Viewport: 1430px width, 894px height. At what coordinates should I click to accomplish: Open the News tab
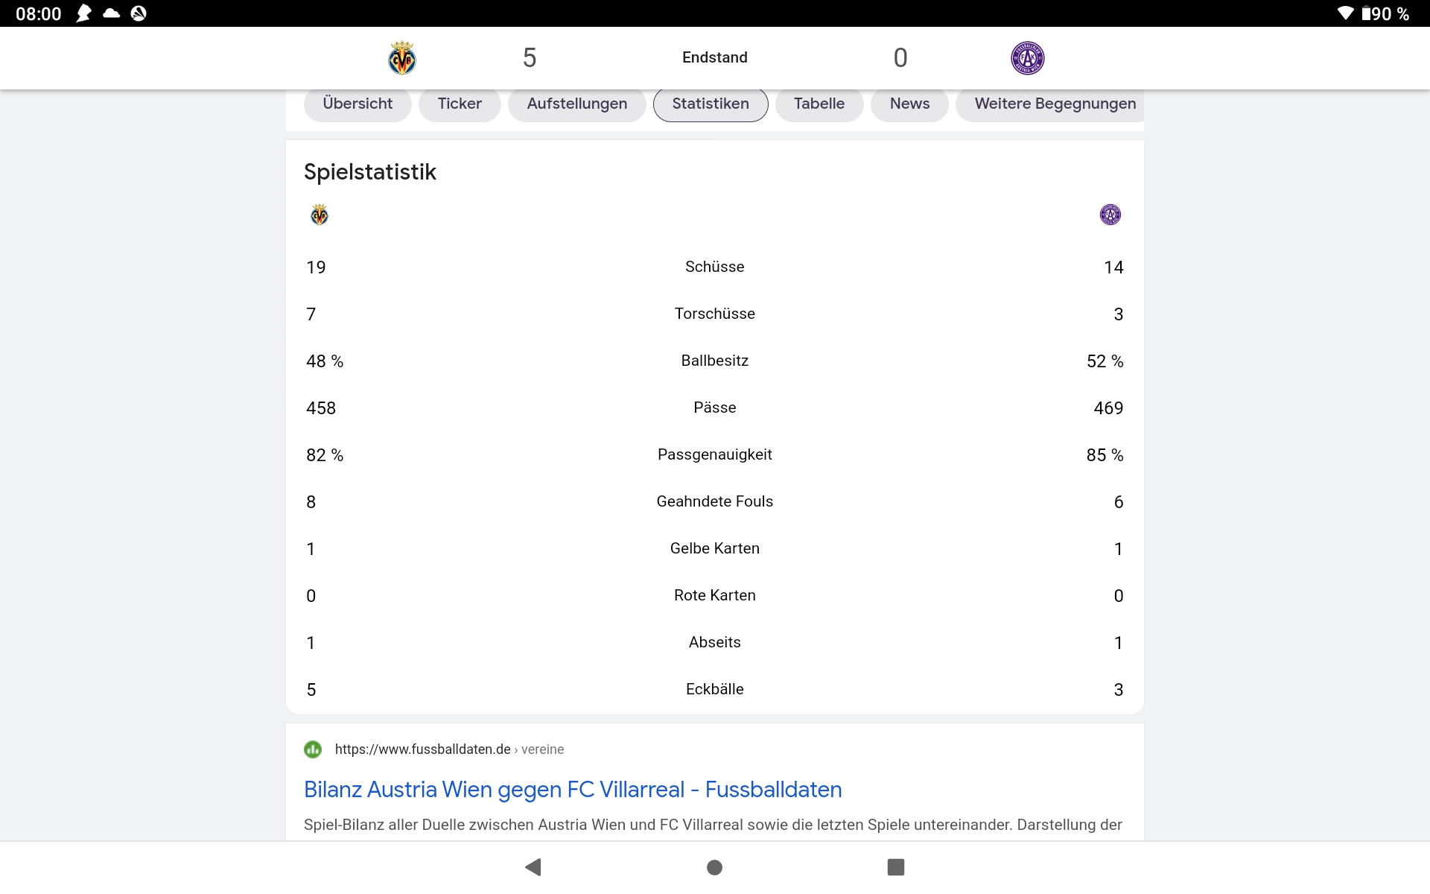tap(910, 104)
